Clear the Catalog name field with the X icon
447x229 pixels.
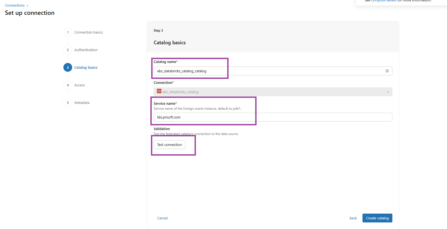click(387, 71)
